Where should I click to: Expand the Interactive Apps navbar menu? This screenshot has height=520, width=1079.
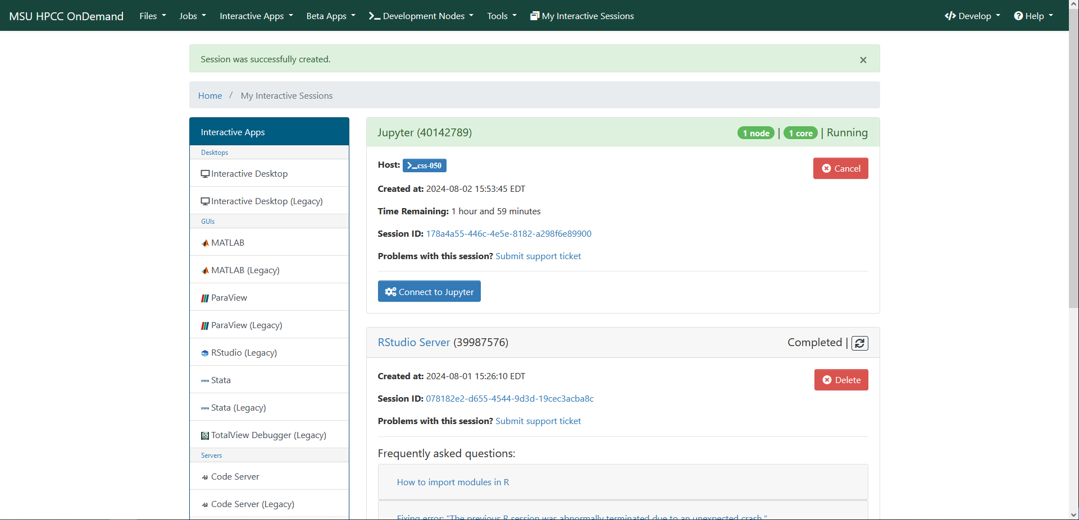click(256, 16)
